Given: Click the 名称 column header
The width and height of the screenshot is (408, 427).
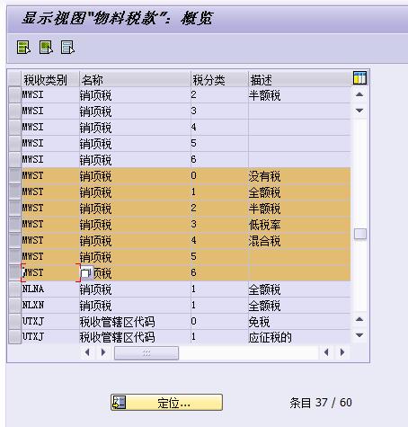Looking at the screenshot, I should click(135, 80).
